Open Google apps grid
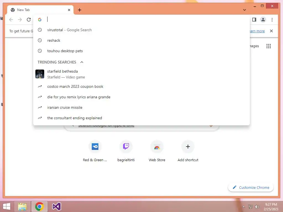This screenshot has width=283, height=212. pos(269,46)
